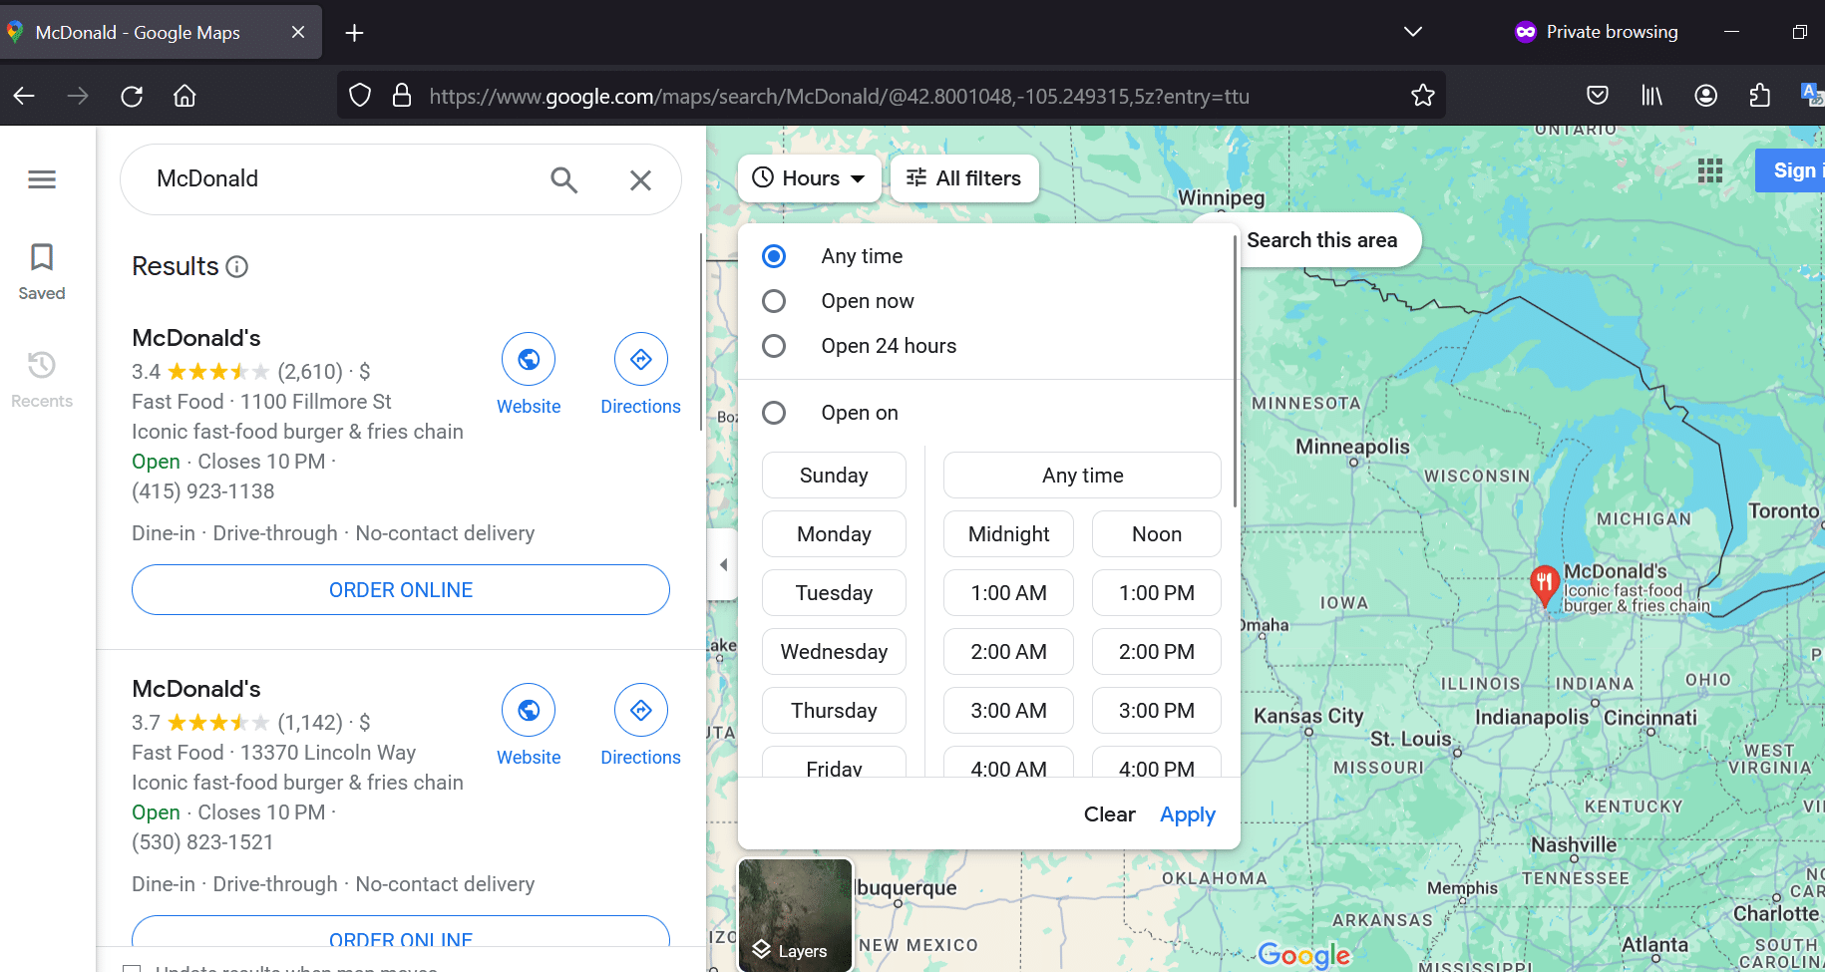
Task: Open the browser library icon
Action: click(x=1652, y=96)
